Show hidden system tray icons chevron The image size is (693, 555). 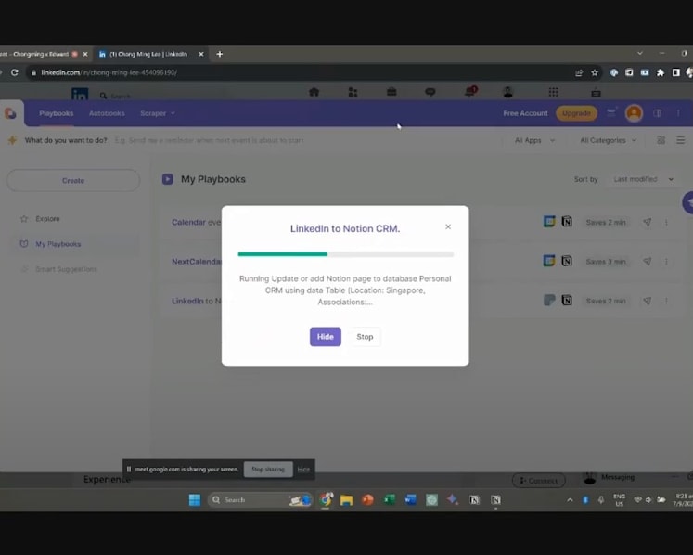570,500
